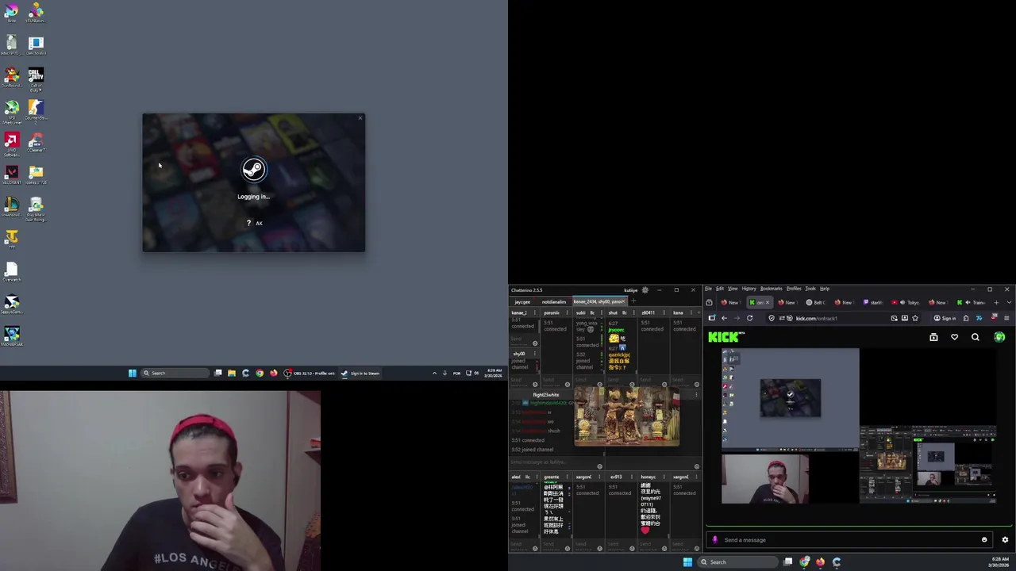Open the split menu of the greente chat
The width and height of the screenshot is (1016, 571).
click(567, 477)
